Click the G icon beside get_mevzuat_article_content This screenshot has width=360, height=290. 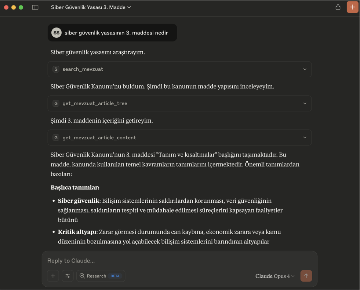[x=56, y=137]
